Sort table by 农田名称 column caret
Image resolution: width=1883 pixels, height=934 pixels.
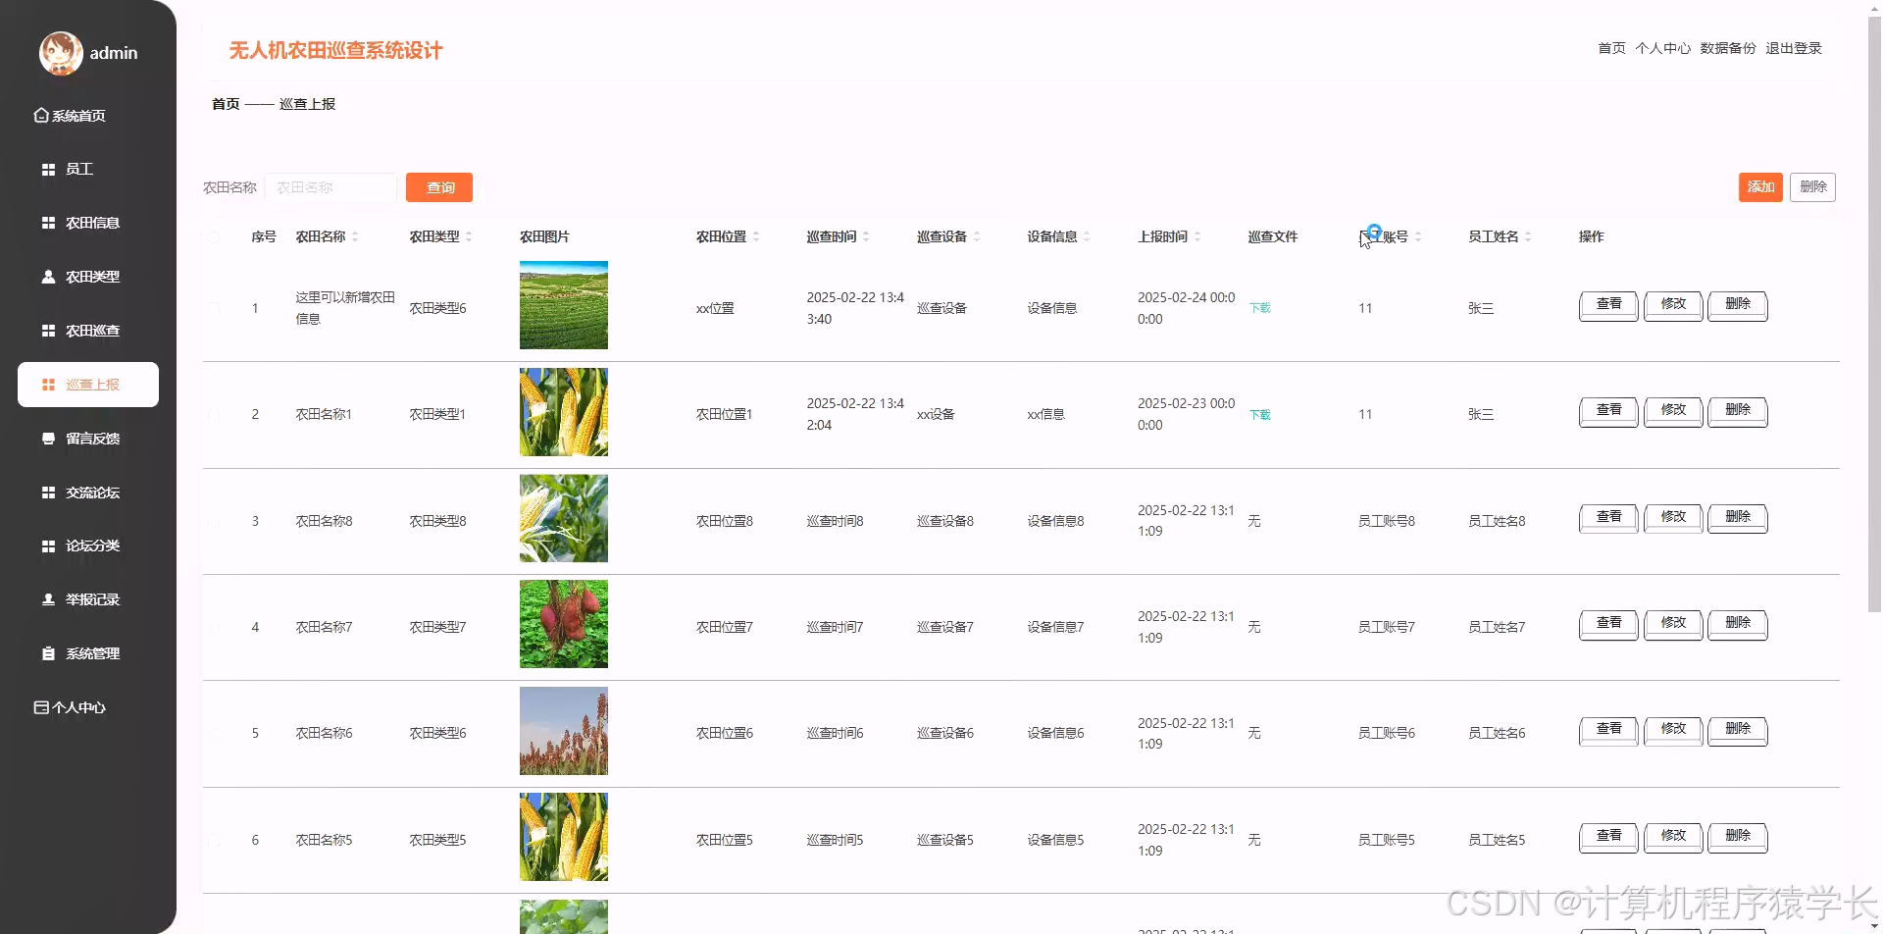355,236
